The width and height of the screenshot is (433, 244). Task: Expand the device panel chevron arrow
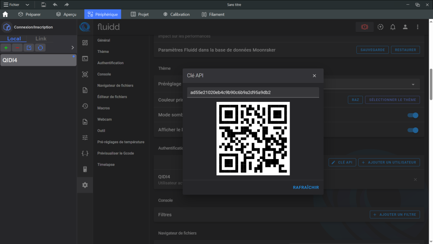72,48
